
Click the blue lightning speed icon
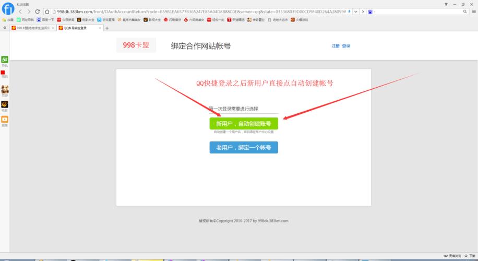click(x=349, y=11)
